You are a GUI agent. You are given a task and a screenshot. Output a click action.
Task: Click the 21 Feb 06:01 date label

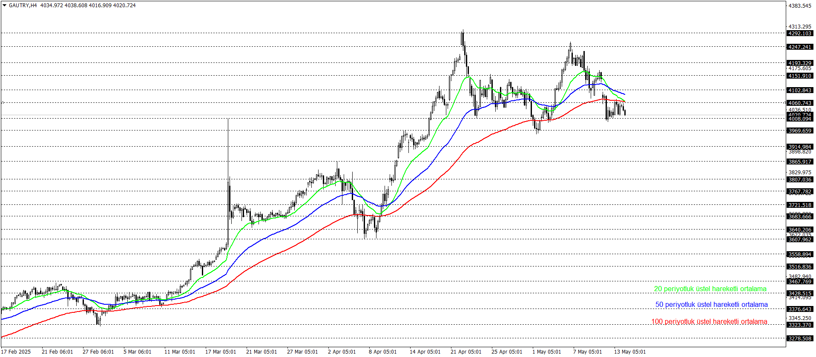[57, 352]
